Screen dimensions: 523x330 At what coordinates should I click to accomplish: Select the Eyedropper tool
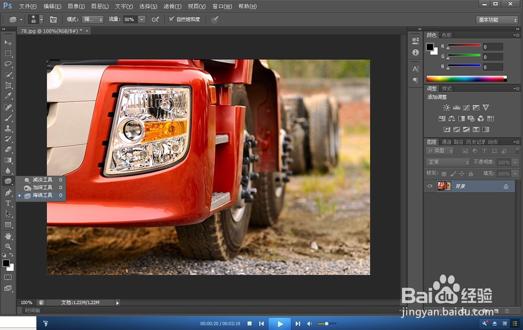(x=8, y=96)
